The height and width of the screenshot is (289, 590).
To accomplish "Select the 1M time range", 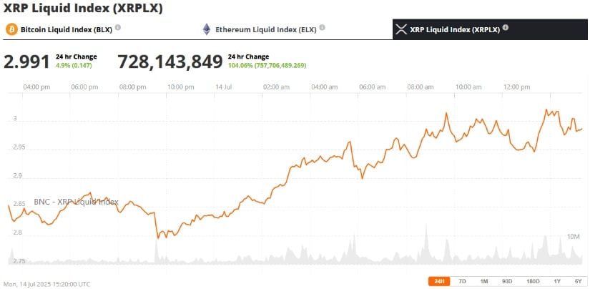I will (484, 281).
